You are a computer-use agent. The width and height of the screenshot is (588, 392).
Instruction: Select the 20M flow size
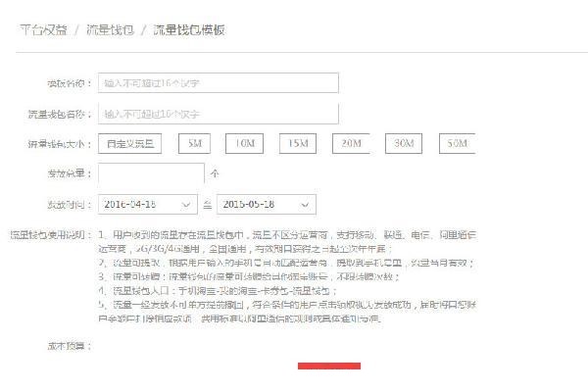(351, 144)
